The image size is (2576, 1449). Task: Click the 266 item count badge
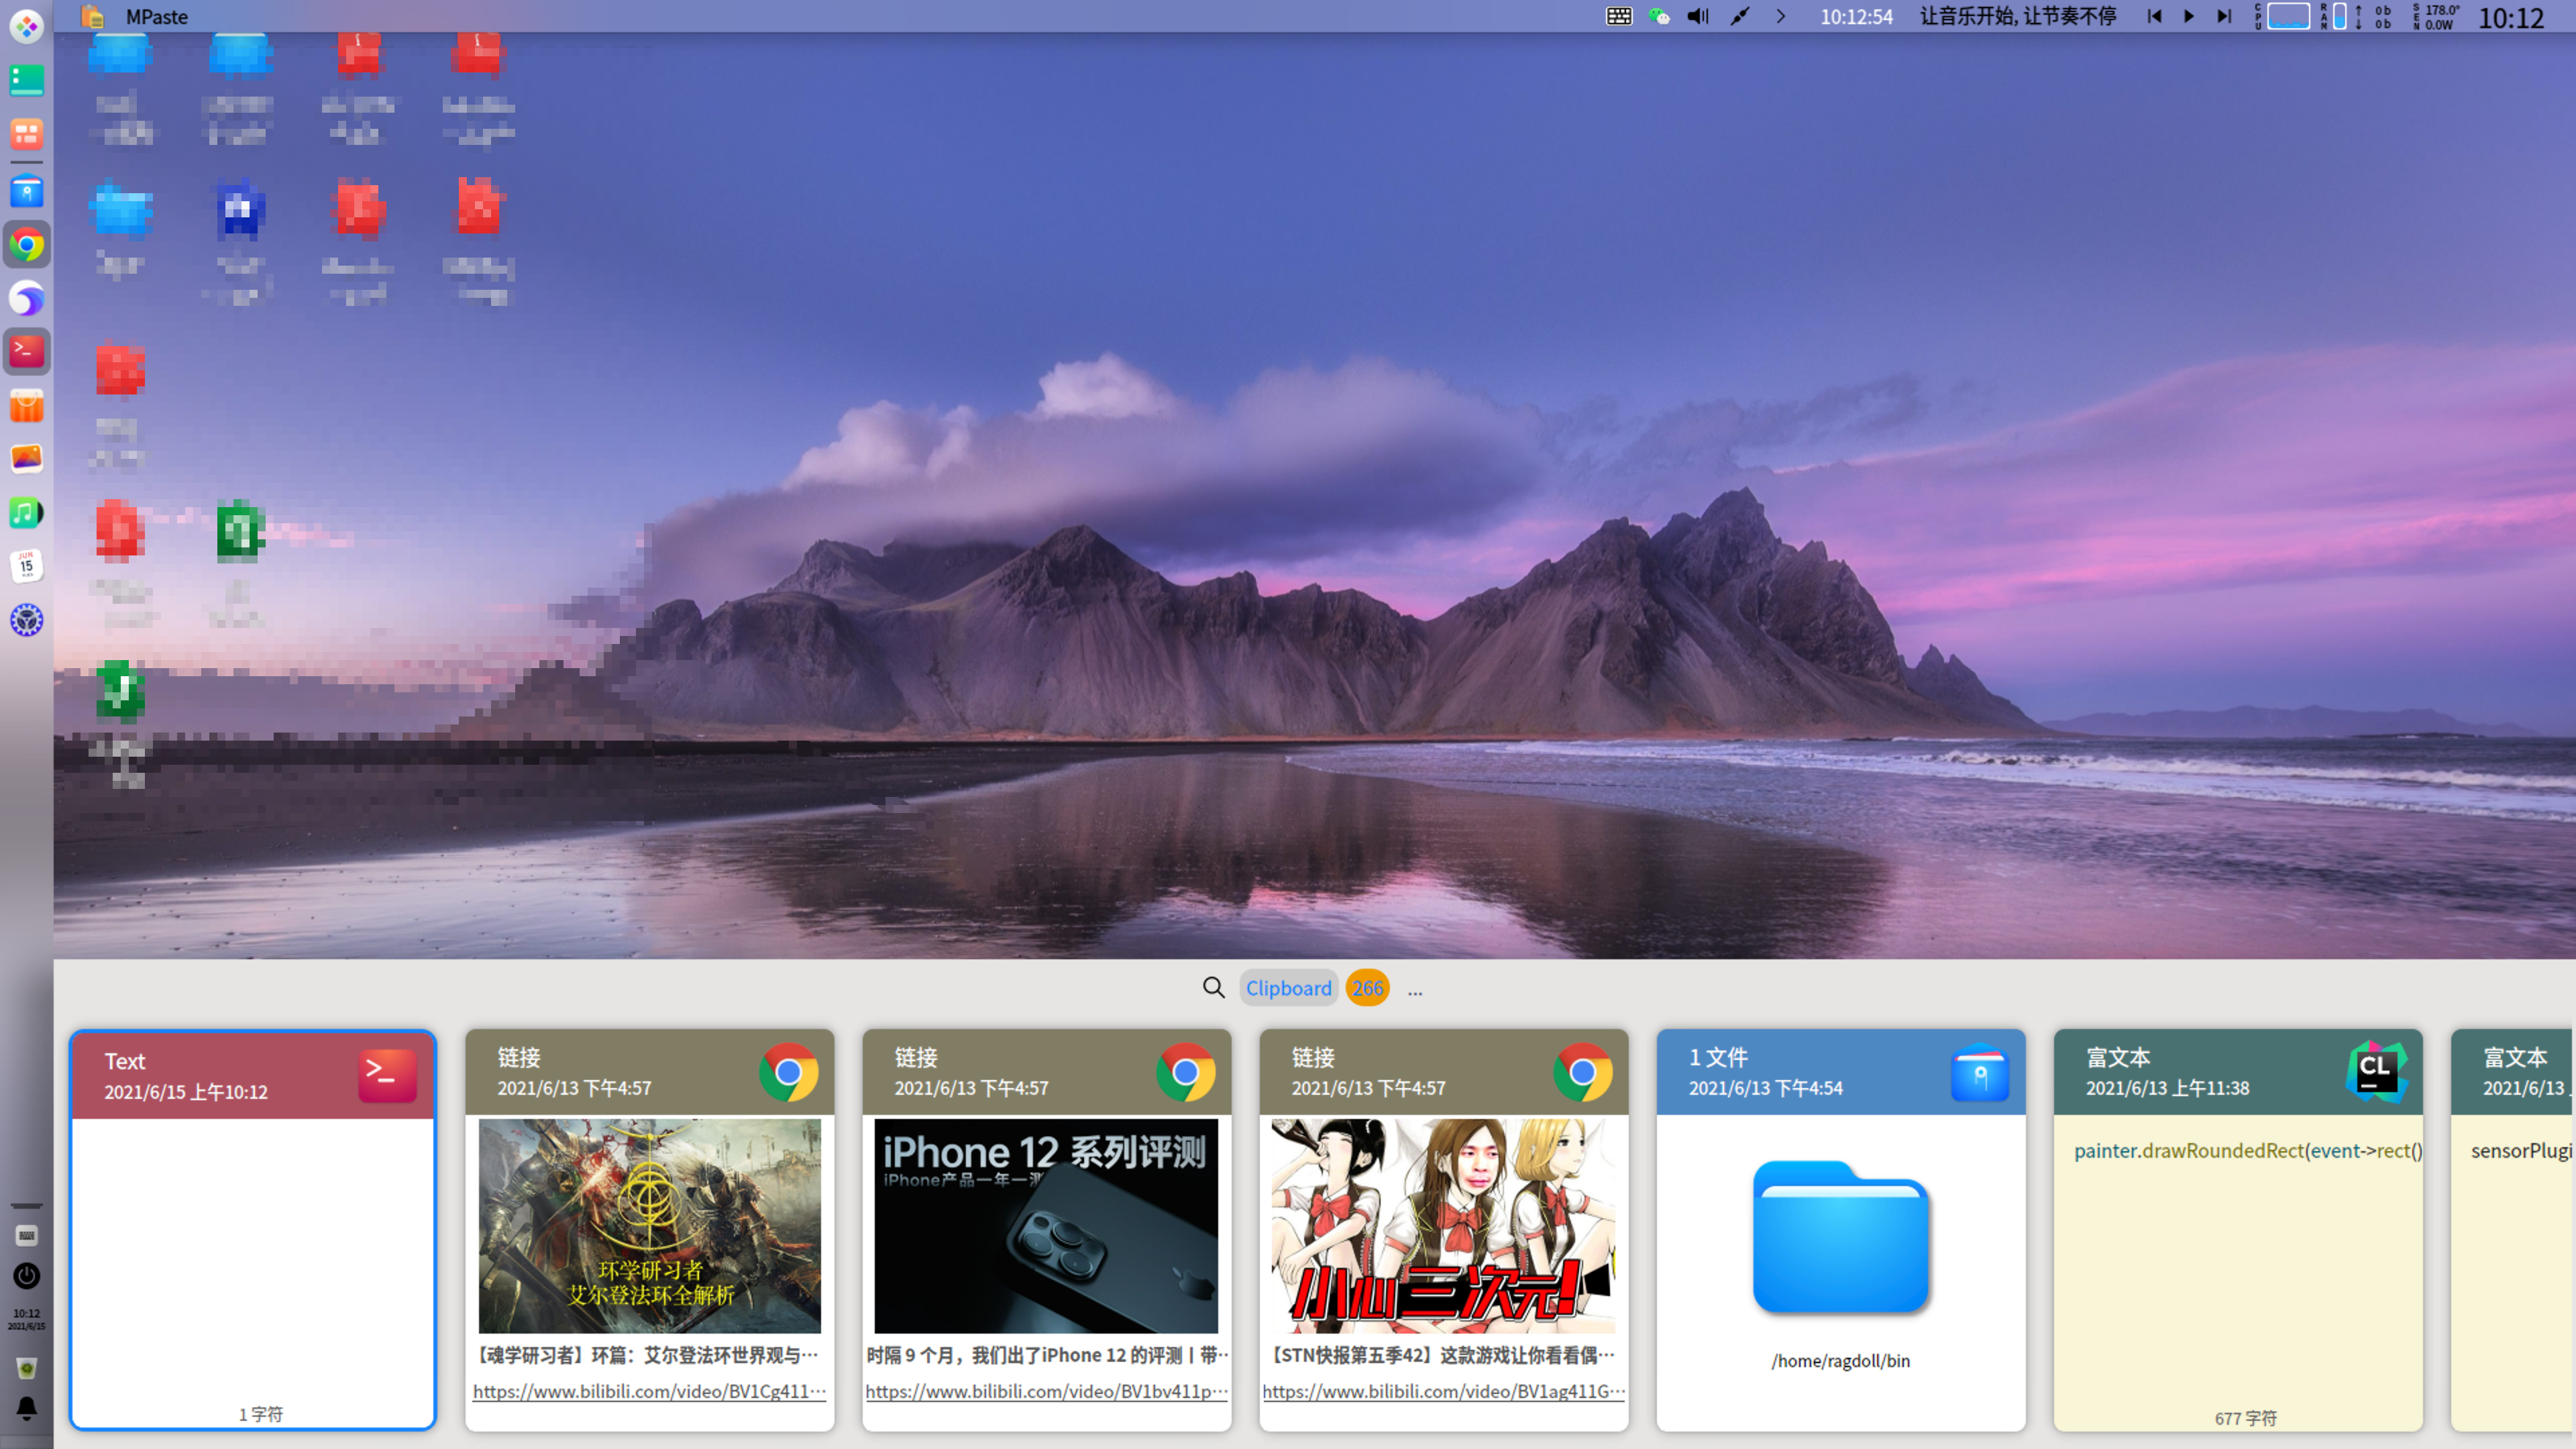point(1367,988)
